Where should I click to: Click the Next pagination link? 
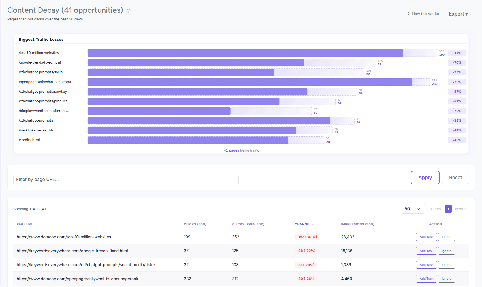click(x=460, y=209)
